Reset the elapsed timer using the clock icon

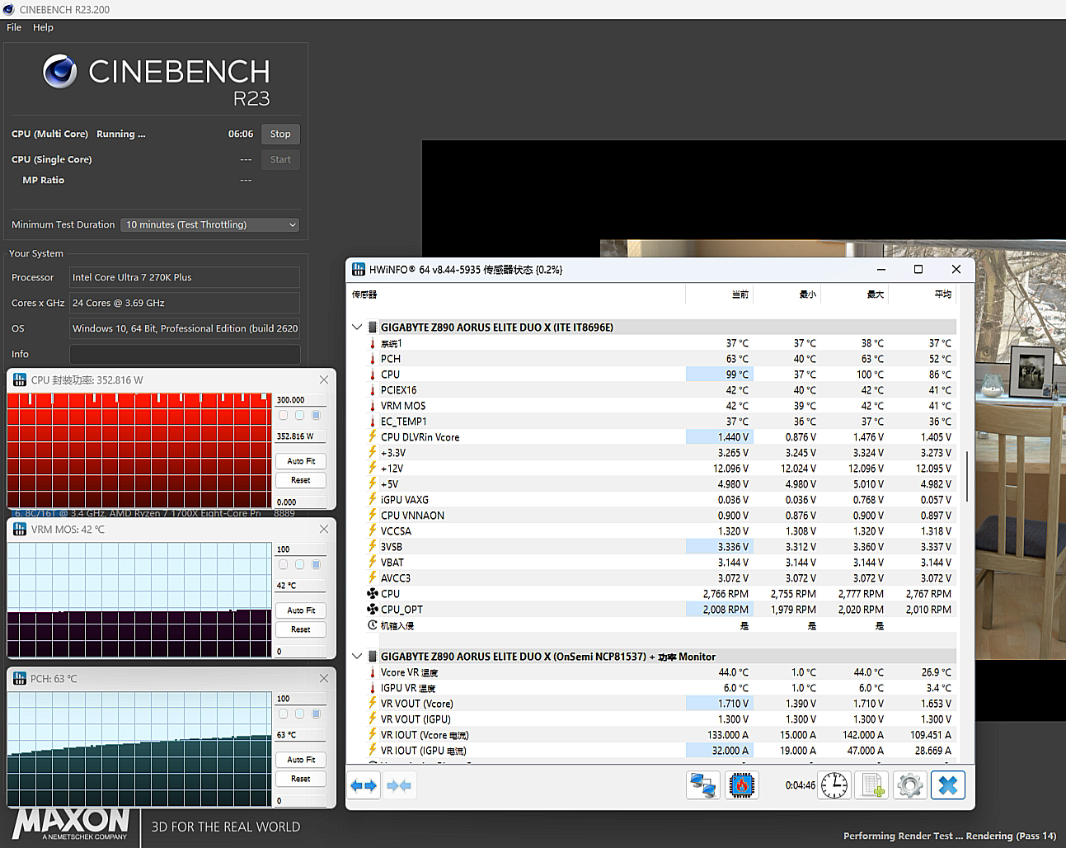[834, 785]
